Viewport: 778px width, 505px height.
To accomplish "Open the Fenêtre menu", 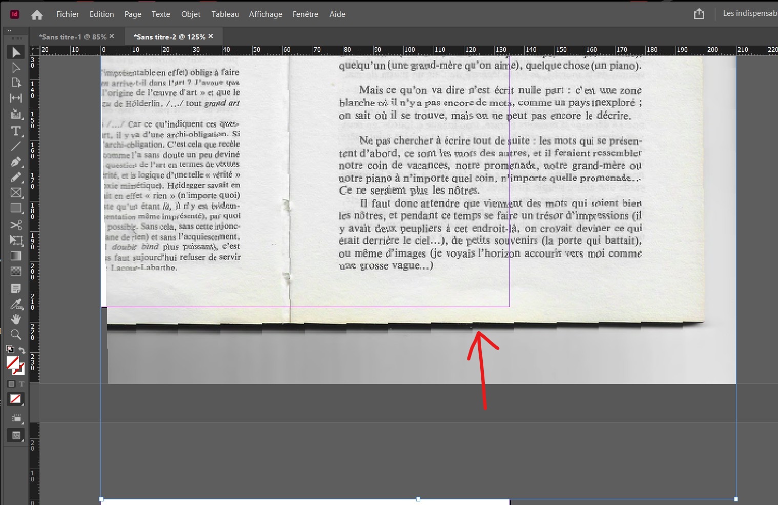I will click(x=305, y=14).
